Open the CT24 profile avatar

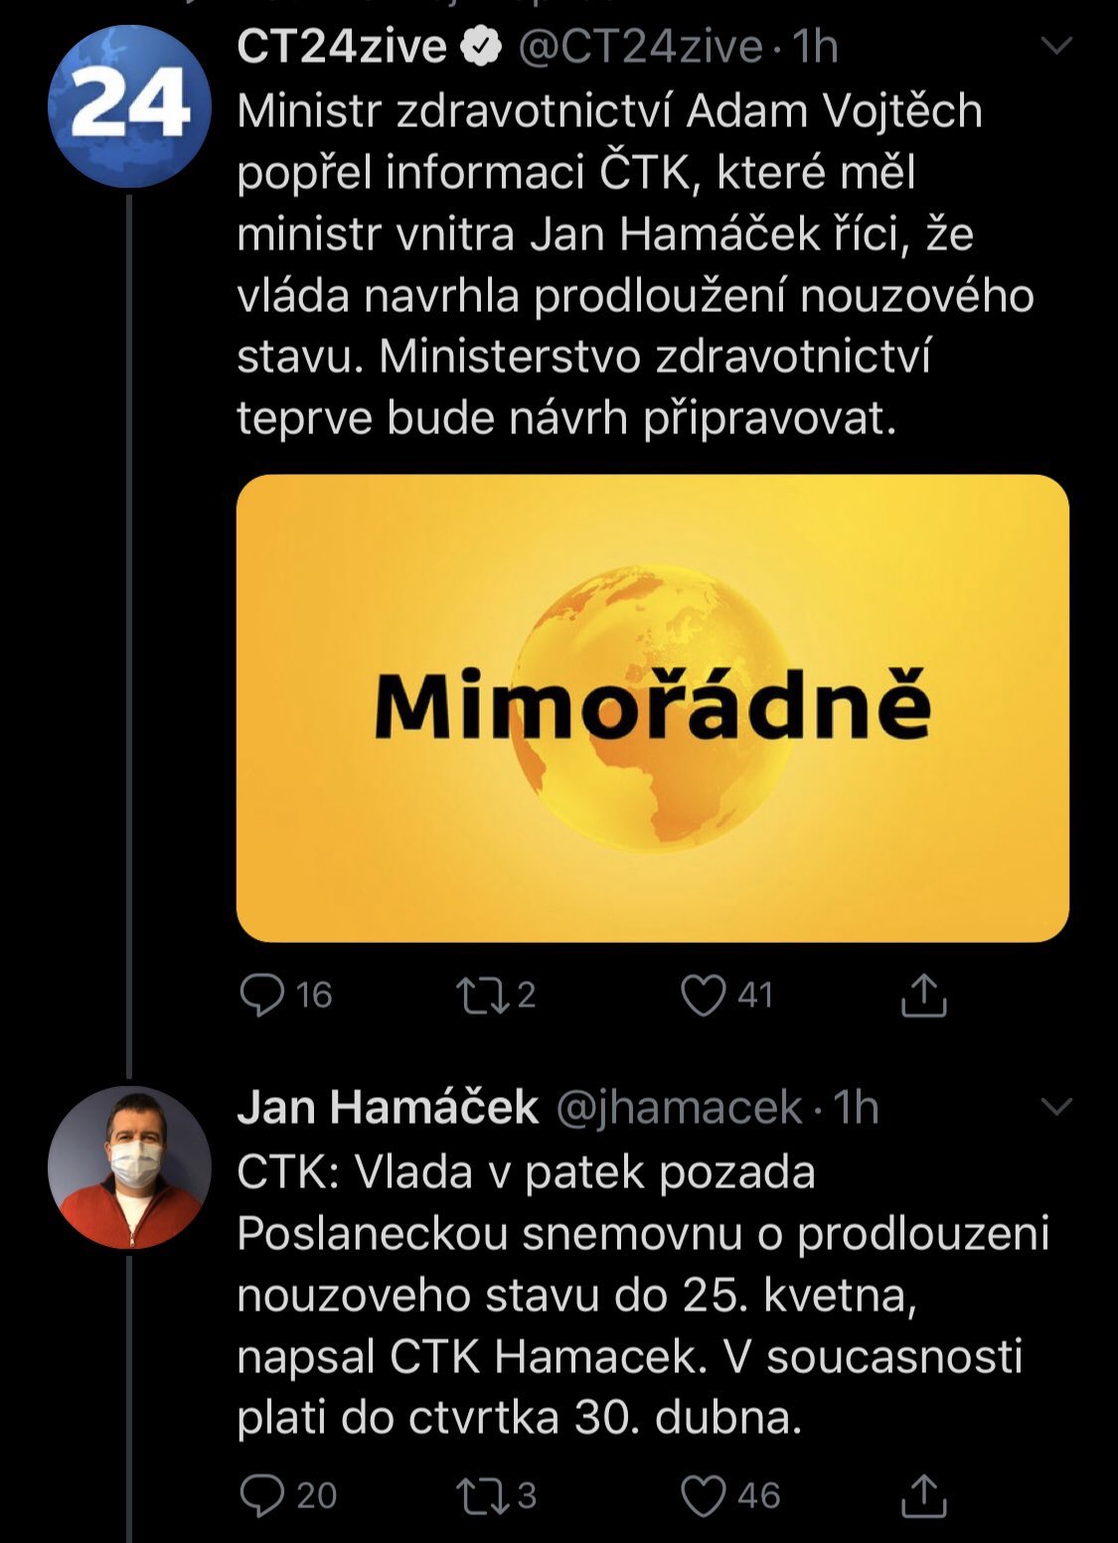pos(129,106)
